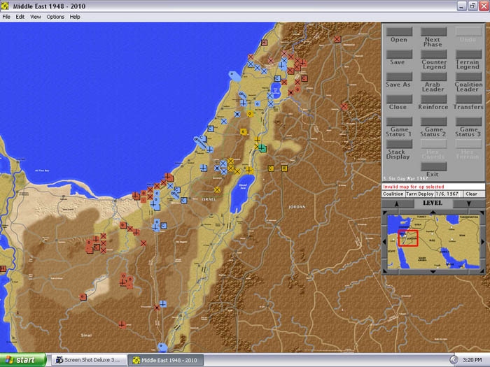Advance with the Next Phase button

[x=433, y=32]
